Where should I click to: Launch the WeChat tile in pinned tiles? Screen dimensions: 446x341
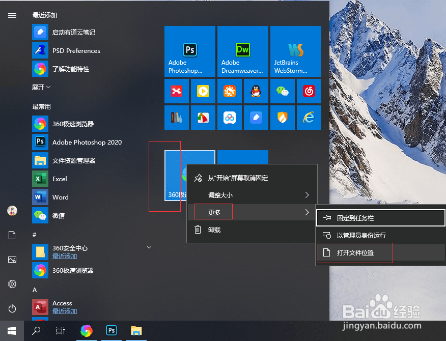point(283,91)
